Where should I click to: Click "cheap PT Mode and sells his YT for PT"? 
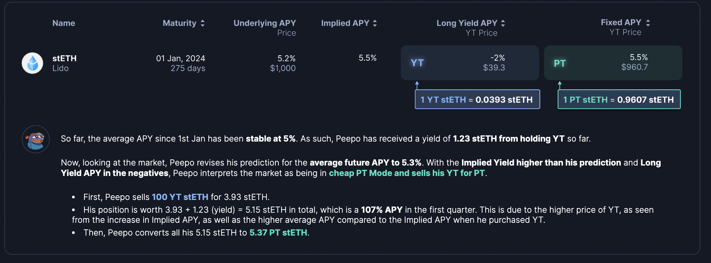coord(407,173)
